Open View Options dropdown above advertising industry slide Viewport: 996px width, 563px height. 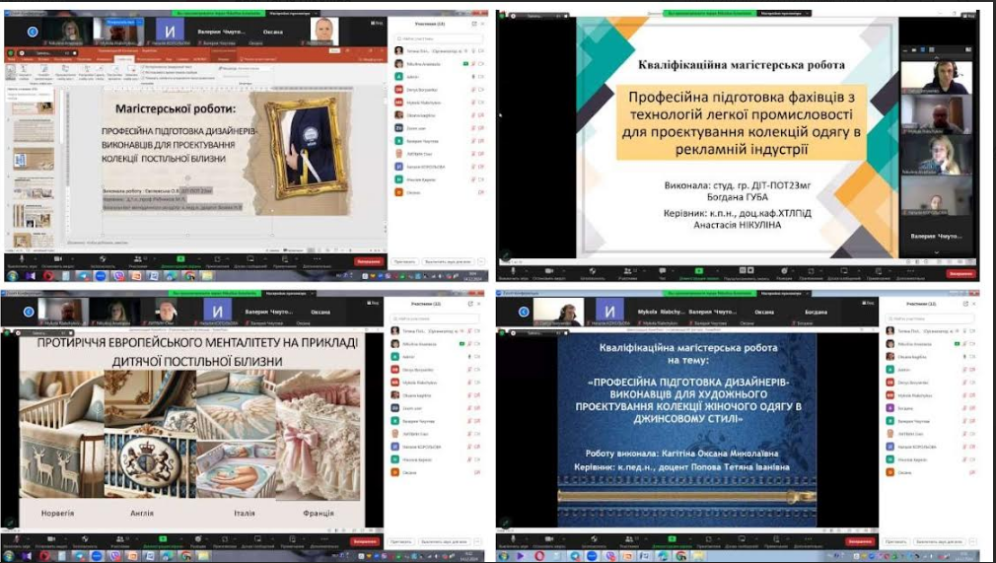786,14
